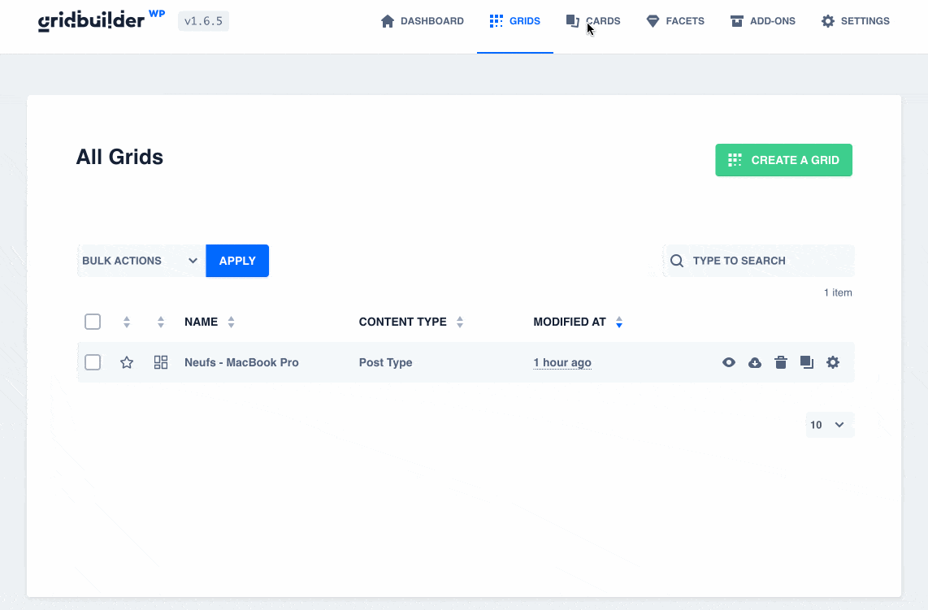Screen dimensions: 928x610
Task: Switch to the Grids tab
Action: [515, 21]
